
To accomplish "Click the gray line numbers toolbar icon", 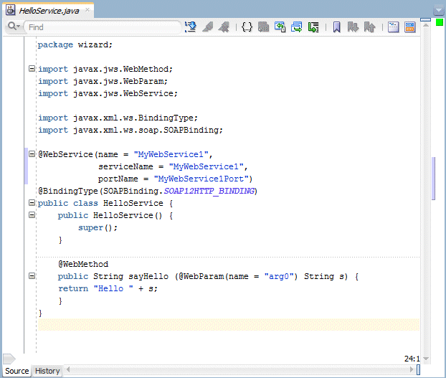I will pyautogui.click(x=263, y=27).
